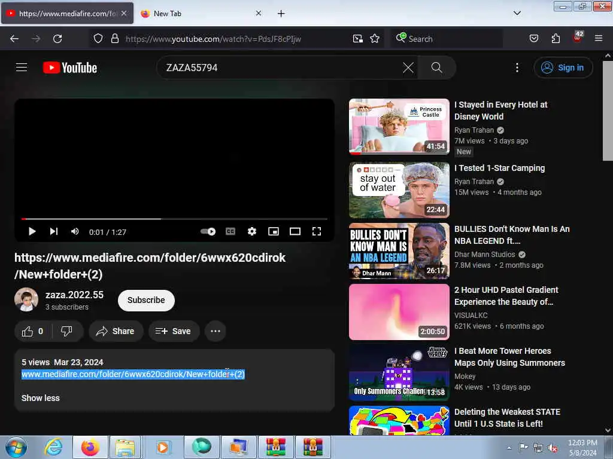The height and width of the screenshot is (459, 613).
Task: View site security via padlock icon
Action: (114, 38)
